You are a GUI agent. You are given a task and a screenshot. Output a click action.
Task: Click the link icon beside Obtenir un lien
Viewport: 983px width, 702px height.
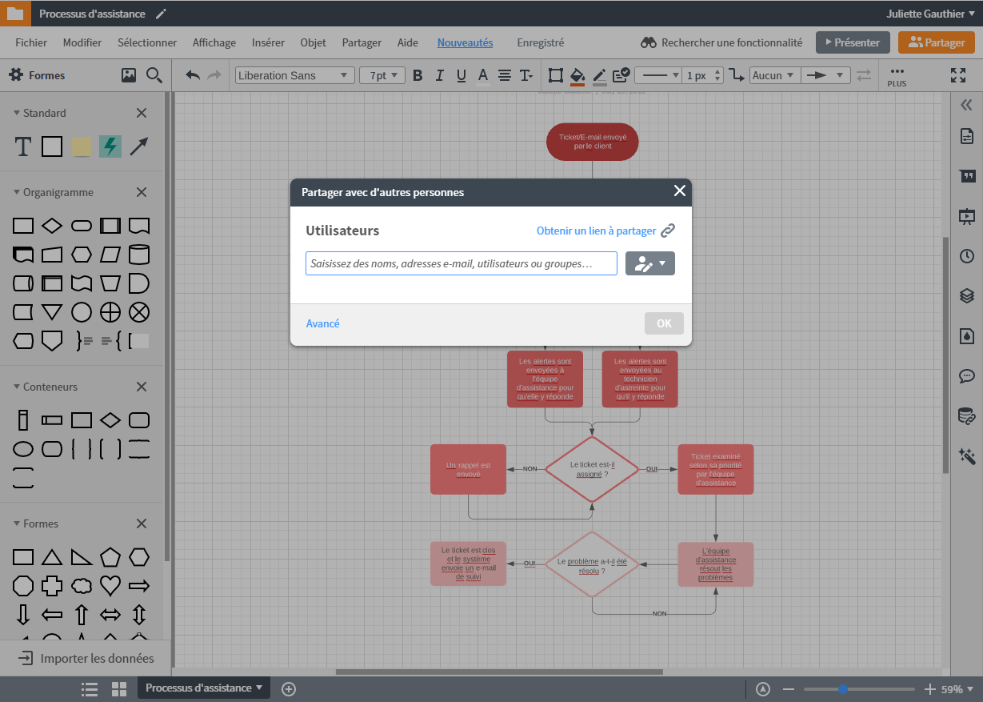pyautogui.click(x=668, y=231)
